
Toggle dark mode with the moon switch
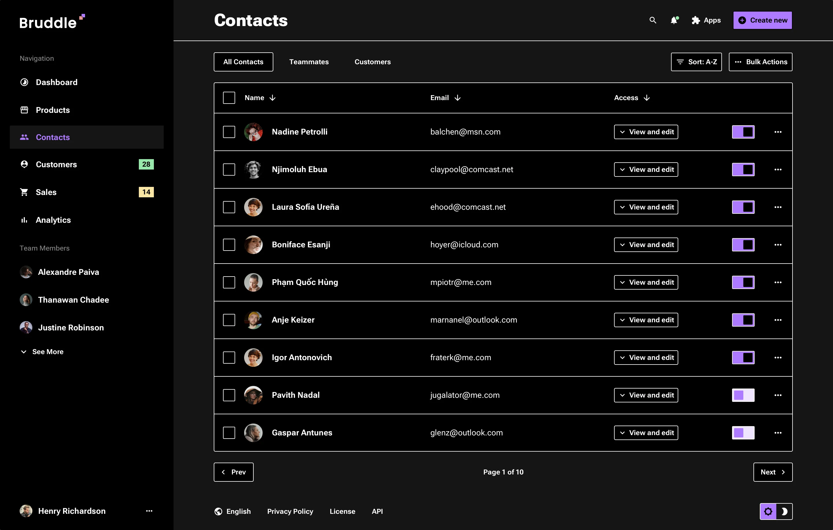(x=784, y=511)
